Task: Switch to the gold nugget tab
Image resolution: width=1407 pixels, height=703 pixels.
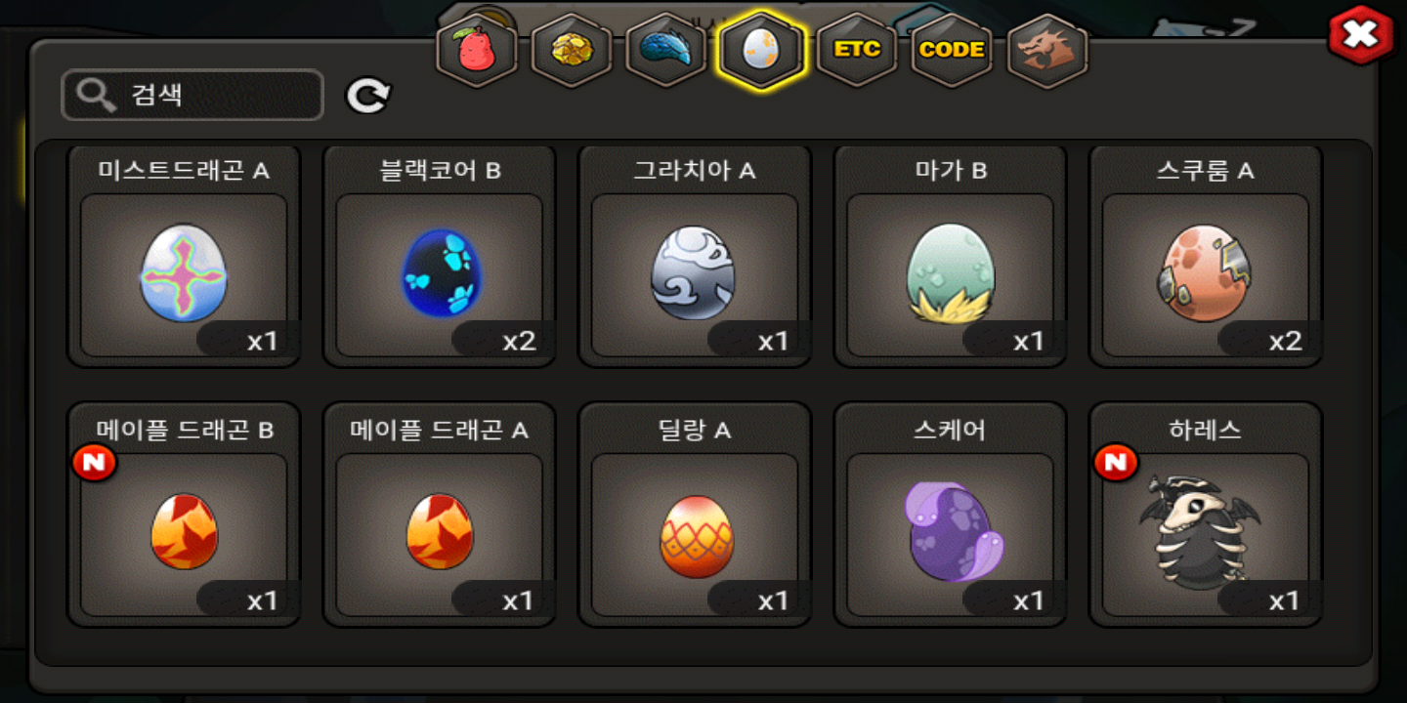Action: tap(572, 50)
